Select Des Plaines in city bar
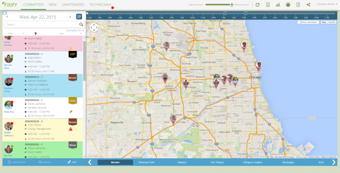 coord(217,162)
